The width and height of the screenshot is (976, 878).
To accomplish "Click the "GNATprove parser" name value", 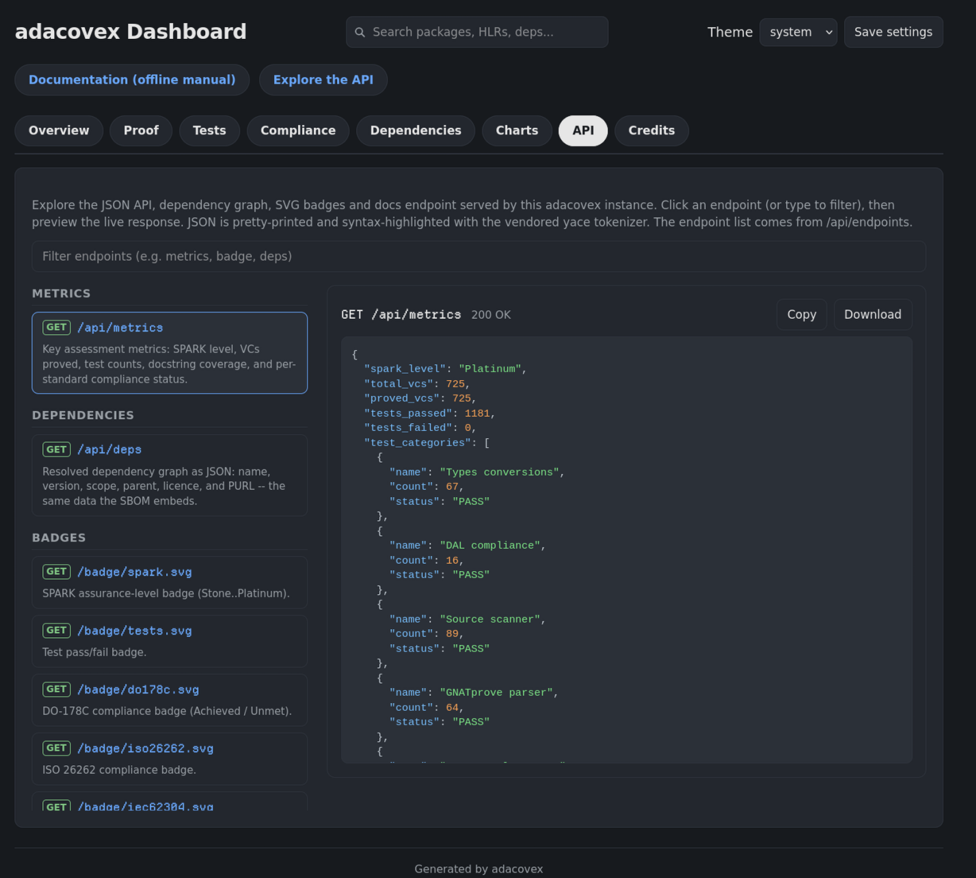I will (x=496, y=693).
